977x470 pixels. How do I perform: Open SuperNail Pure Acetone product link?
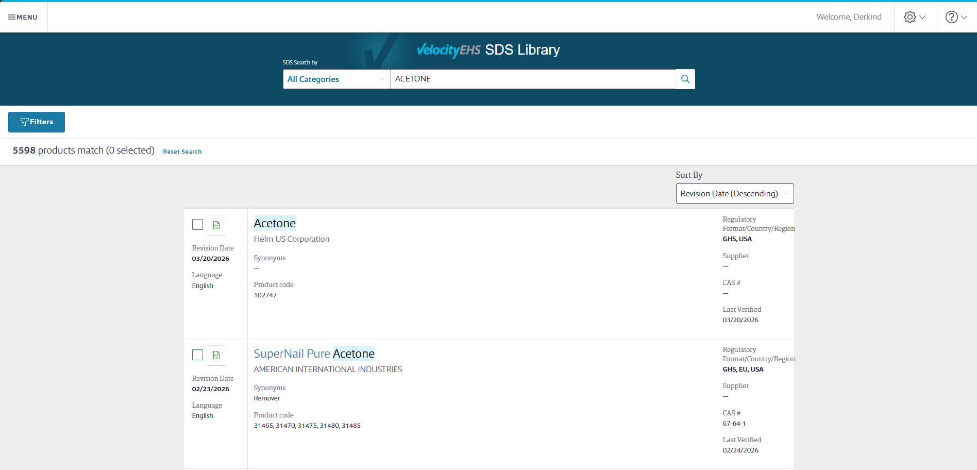click(314, 354)
